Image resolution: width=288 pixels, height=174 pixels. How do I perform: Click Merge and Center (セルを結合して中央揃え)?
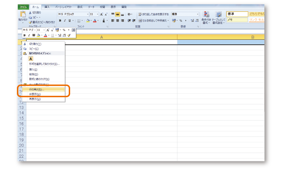(x=152, y=20)
